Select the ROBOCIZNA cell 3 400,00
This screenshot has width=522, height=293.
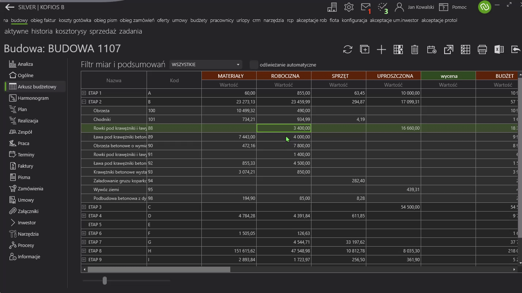(x=284, y=128)
